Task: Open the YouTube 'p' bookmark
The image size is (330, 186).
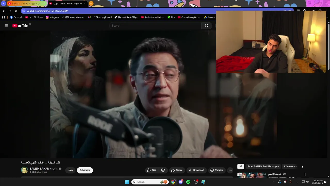Action: pos(28,17)
